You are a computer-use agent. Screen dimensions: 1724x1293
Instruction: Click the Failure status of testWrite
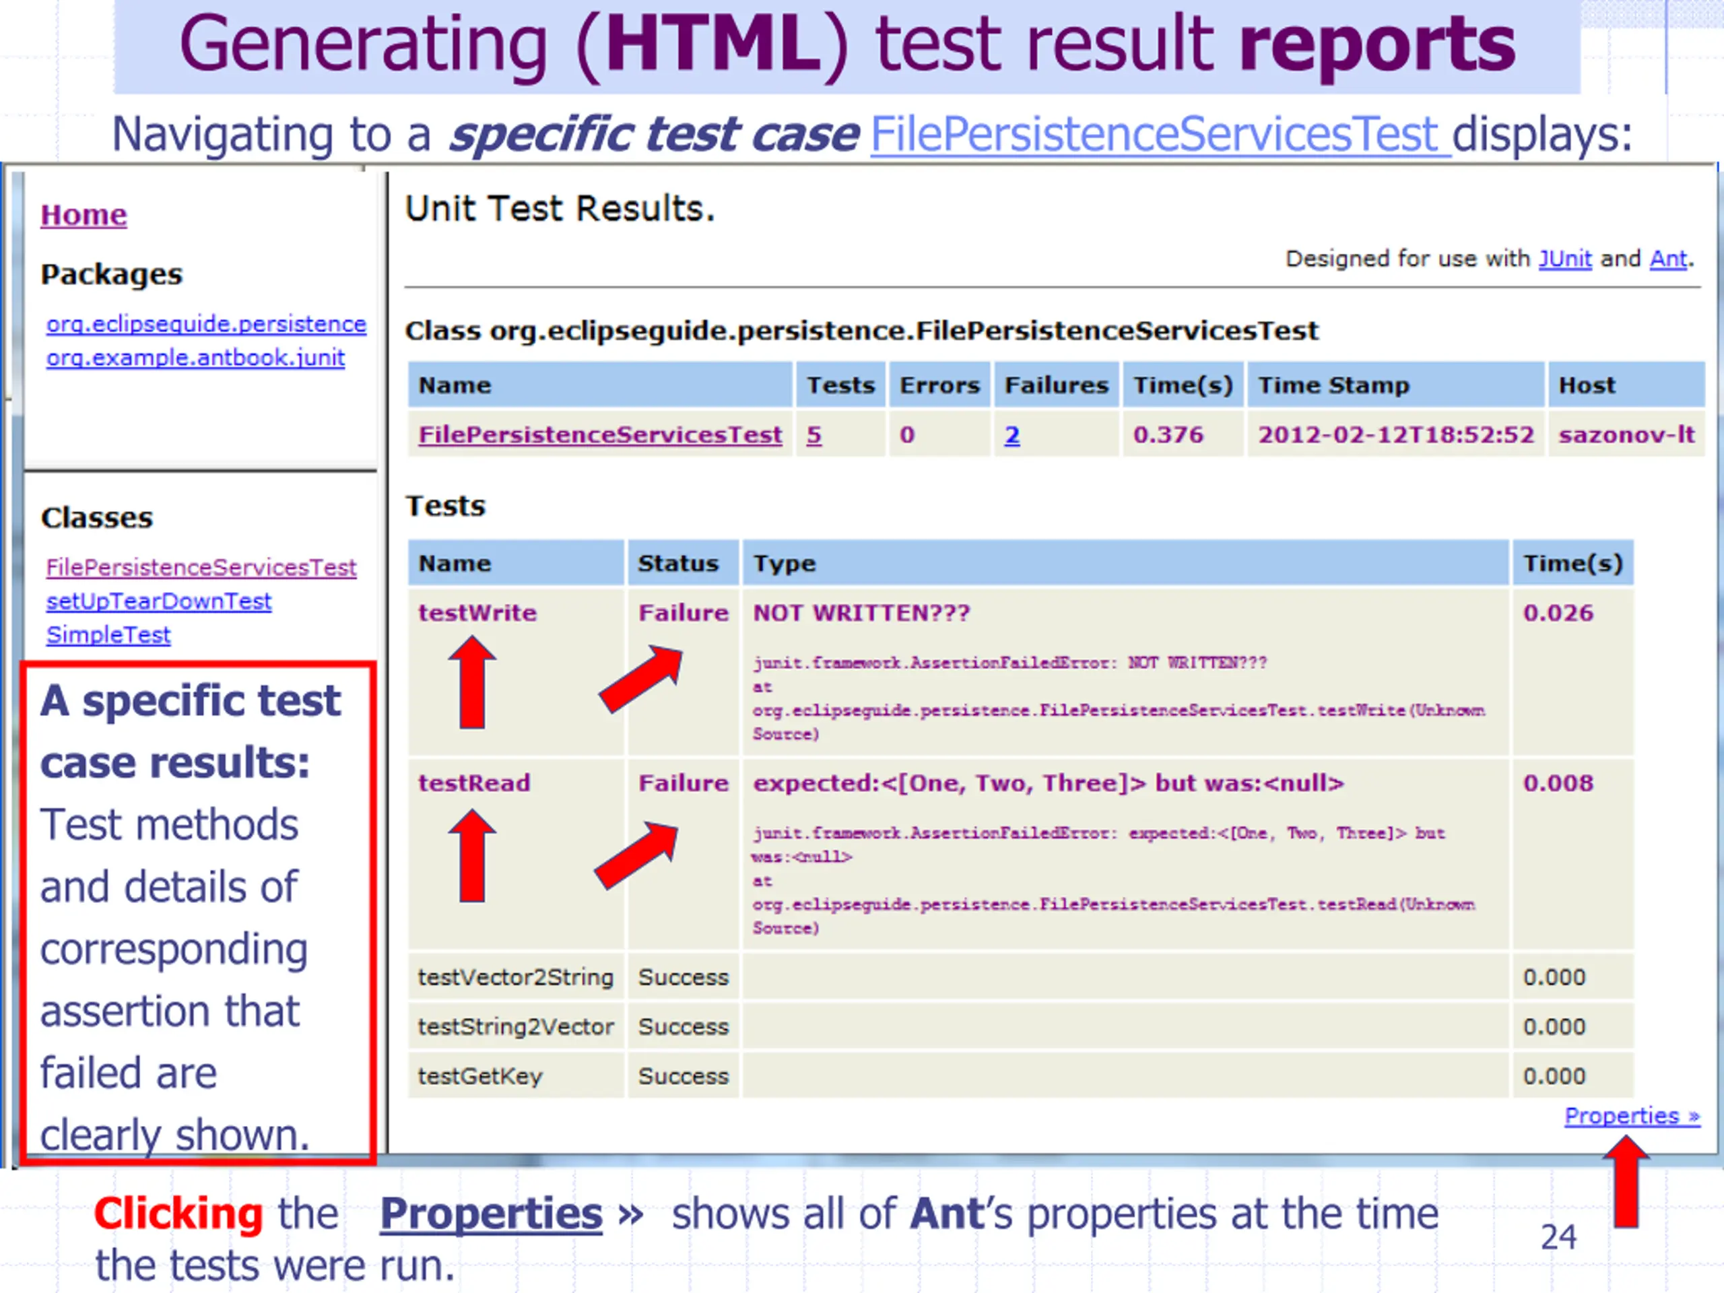point(684,613)
